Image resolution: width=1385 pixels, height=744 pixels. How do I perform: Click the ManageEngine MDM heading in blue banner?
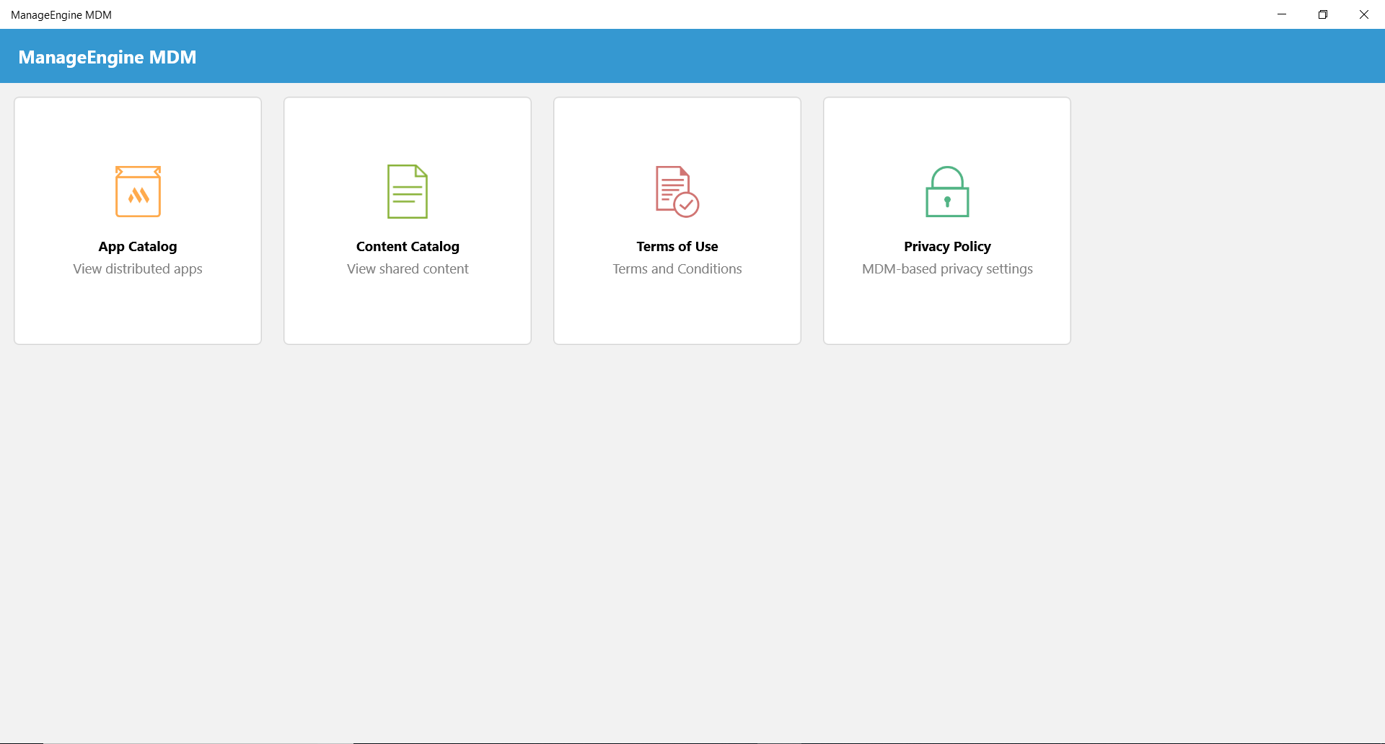pyautogui.click(x=107, y=57)
